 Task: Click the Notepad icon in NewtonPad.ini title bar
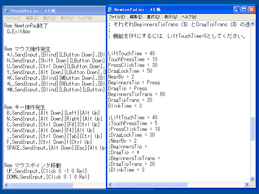point(111,10)
